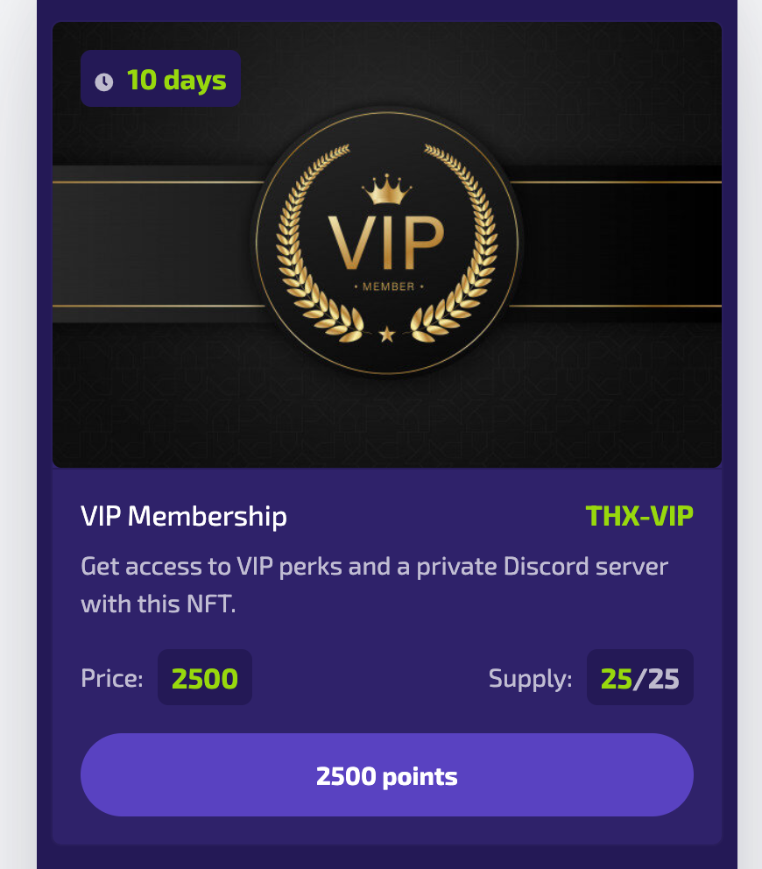Viewport: 762px width, 869px height.
Task: Click the 2500 price value badge
Action: (204, 678)
